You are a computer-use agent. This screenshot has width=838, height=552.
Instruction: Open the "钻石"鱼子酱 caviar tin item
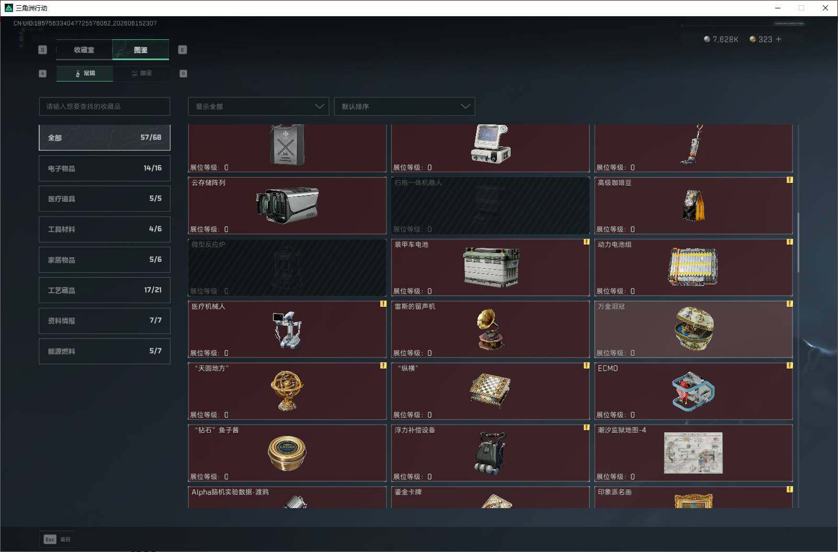click(287, 453)
